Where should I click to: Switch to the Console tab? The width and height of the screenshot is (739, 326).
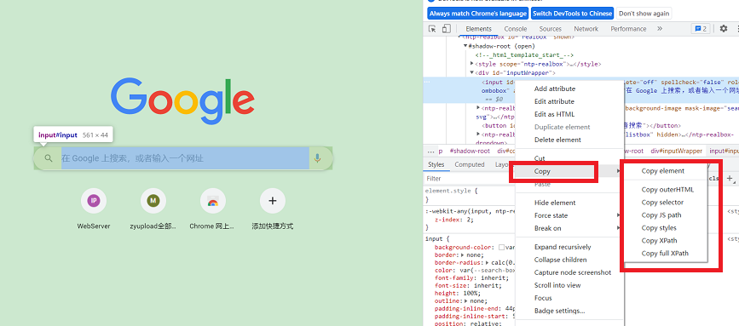pyautogui.click(x=516, y=29)
